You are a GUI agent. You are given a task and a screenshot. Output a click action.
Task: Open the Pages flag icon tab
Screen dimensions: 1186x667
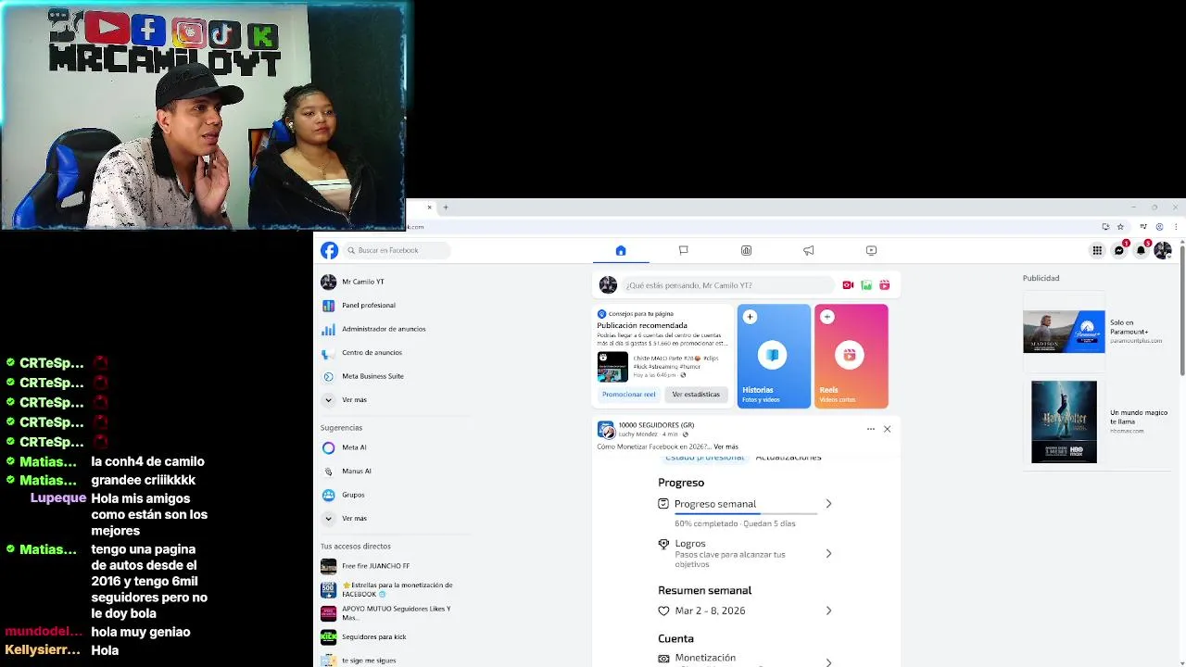click(683, 250)
